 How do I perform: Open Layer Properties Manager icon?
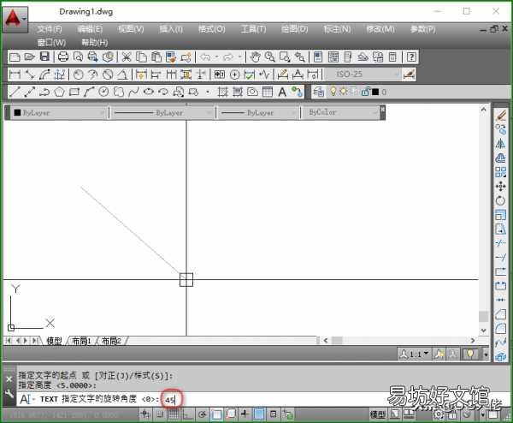(319, 92)
